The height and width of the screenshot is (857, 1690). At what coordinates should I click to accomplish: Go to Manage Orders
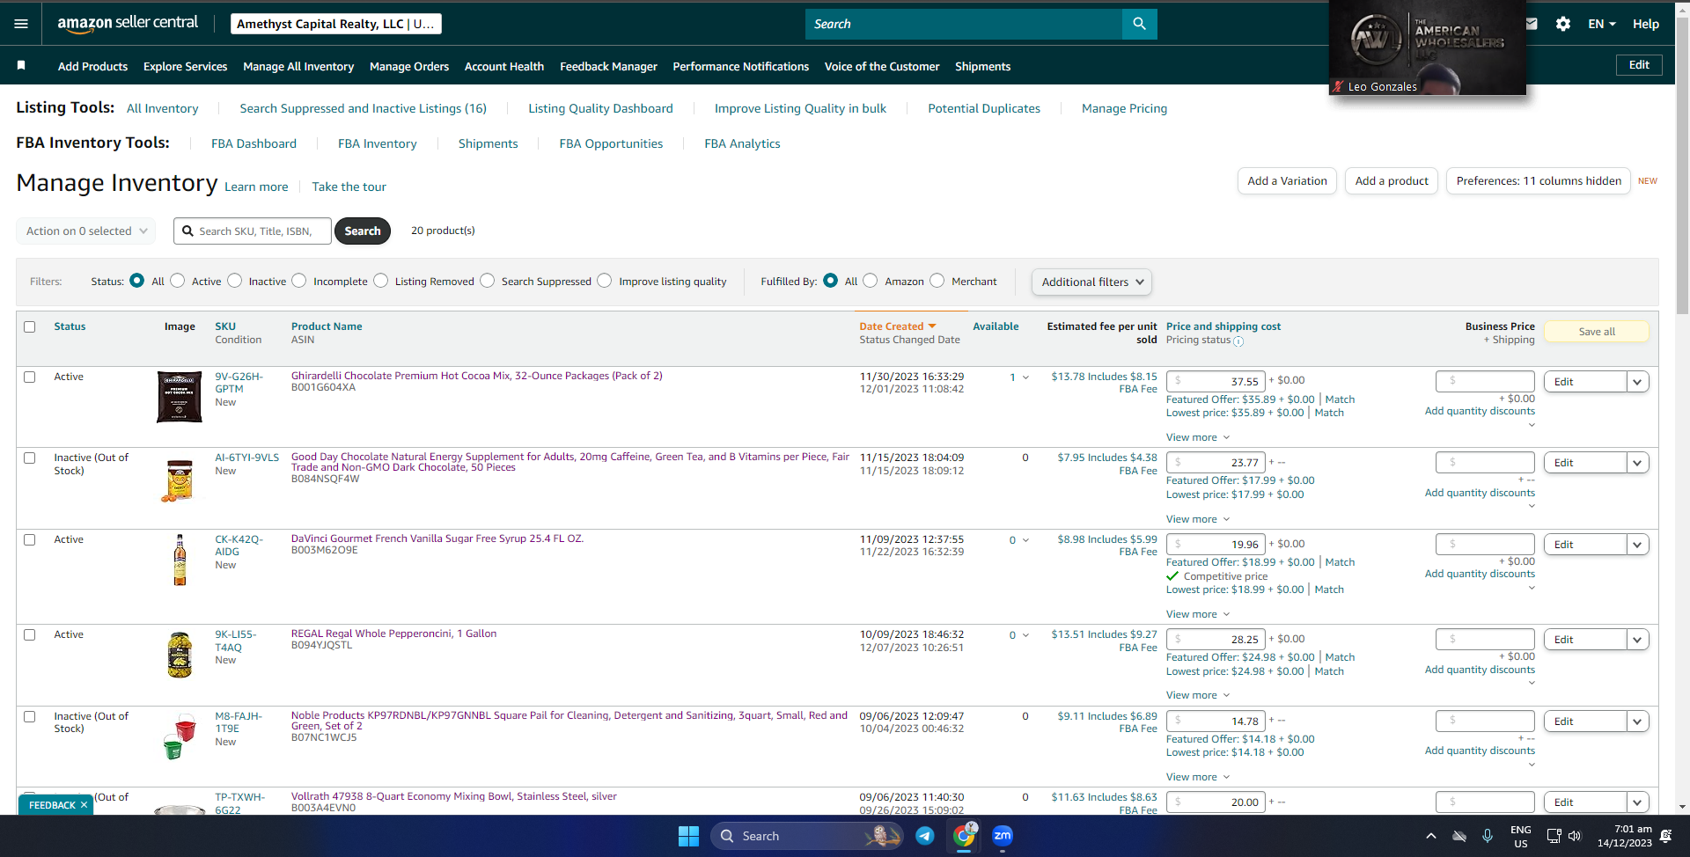[409, 66]
